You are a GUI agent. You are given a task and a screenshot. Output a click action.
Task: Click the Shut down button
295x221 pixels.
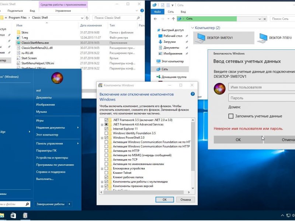tap(51, 204)
